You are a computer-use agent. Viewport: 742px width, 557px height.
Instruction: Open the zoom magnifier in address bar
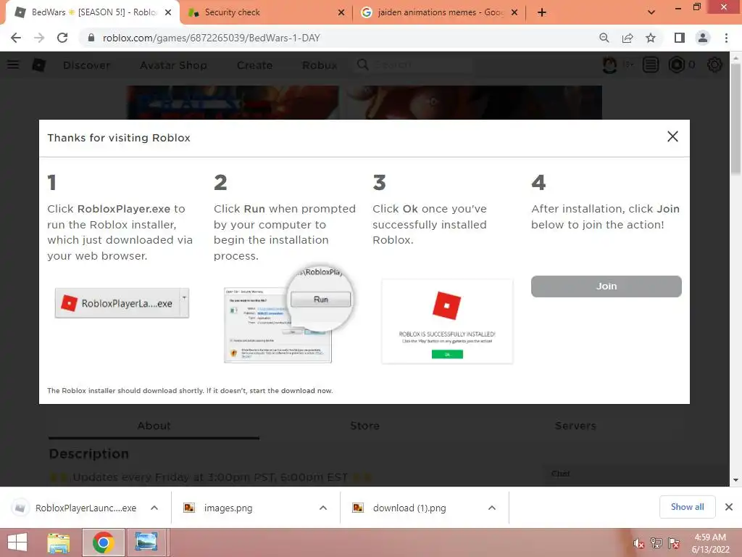[604, 38]
